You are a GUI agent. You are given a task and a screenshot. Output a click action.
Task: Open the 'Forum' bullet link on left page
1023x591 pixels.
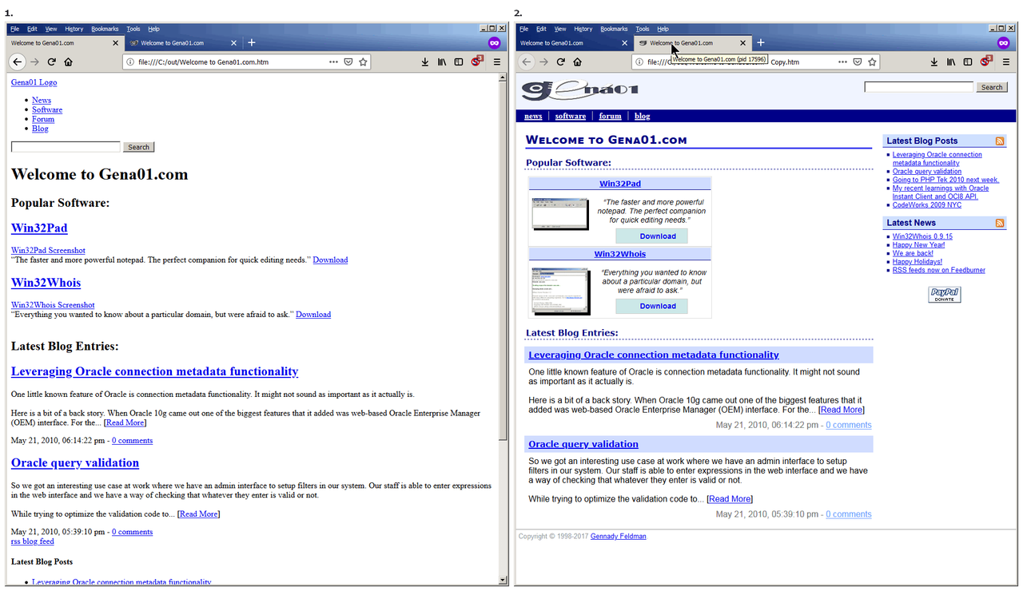[43, 119]
